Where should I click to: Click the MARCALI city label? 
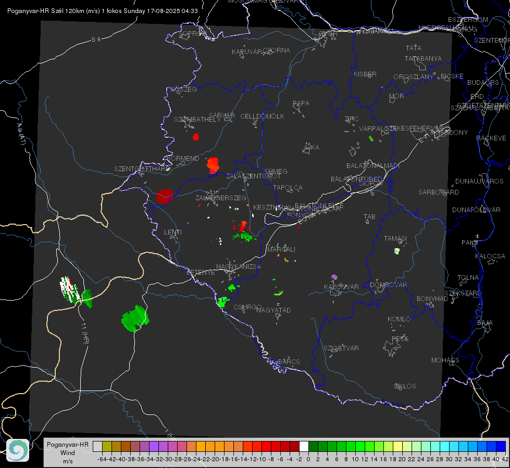coord(281,250)
